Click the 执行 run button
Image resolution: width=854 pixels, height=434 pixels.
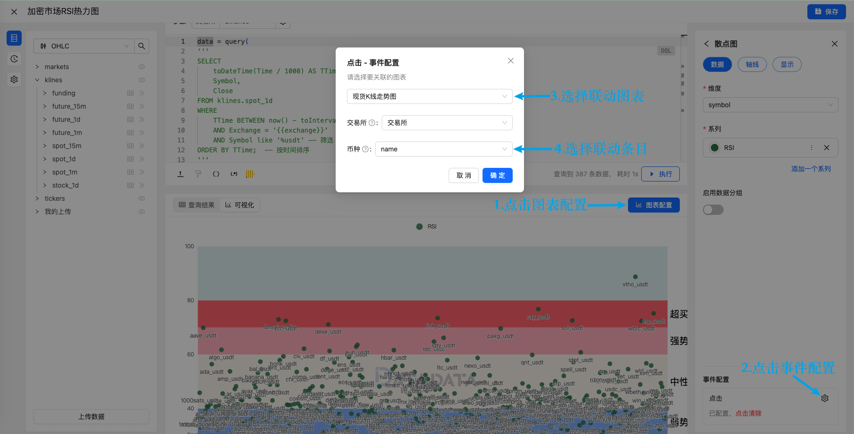coord(661,174)
